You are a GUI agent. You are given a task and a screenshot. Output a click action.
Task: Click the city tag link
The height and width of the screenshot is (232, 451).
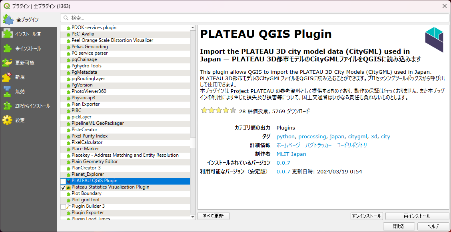[385, 136]
